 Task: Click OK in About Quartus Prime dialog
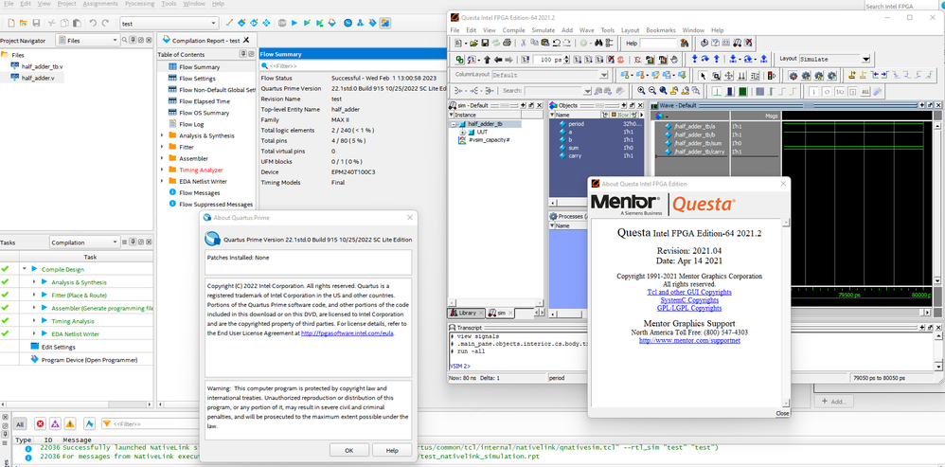pos(349,450)
